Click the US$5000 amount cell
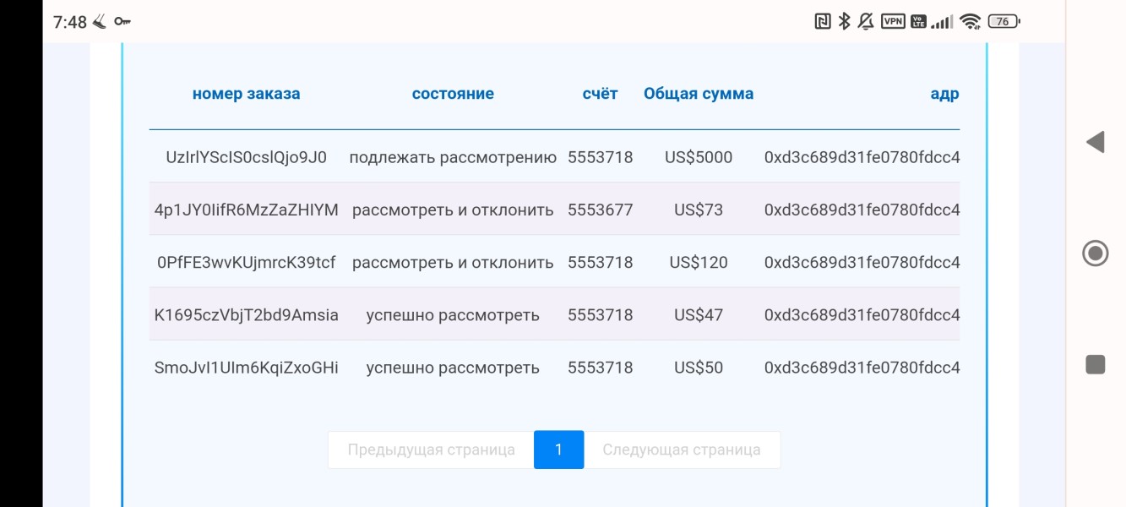Screen dimensions: 1126x507 (x=699, y=157)
